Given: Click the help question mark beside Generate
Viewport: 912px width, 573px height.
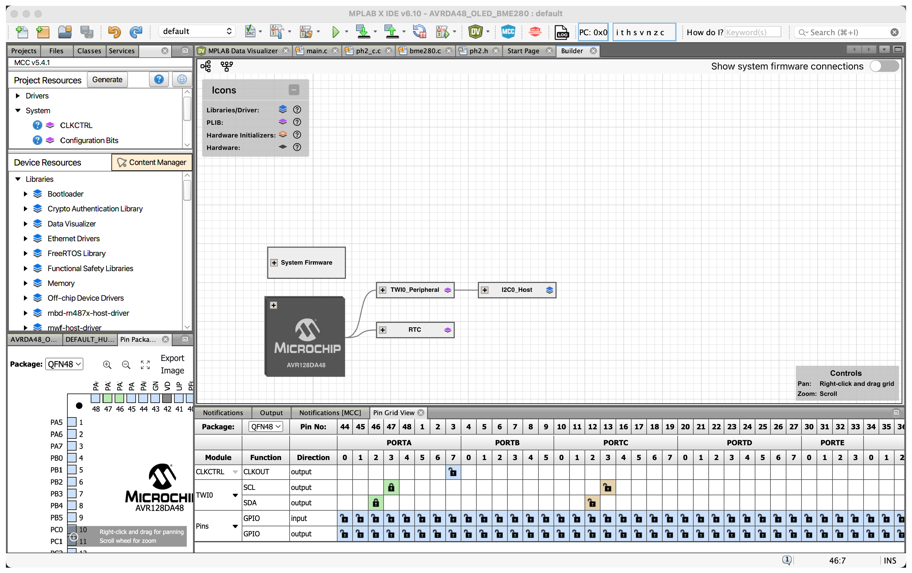Looking at the screenshot, I should pyautogui.click(x=159, y=80).
